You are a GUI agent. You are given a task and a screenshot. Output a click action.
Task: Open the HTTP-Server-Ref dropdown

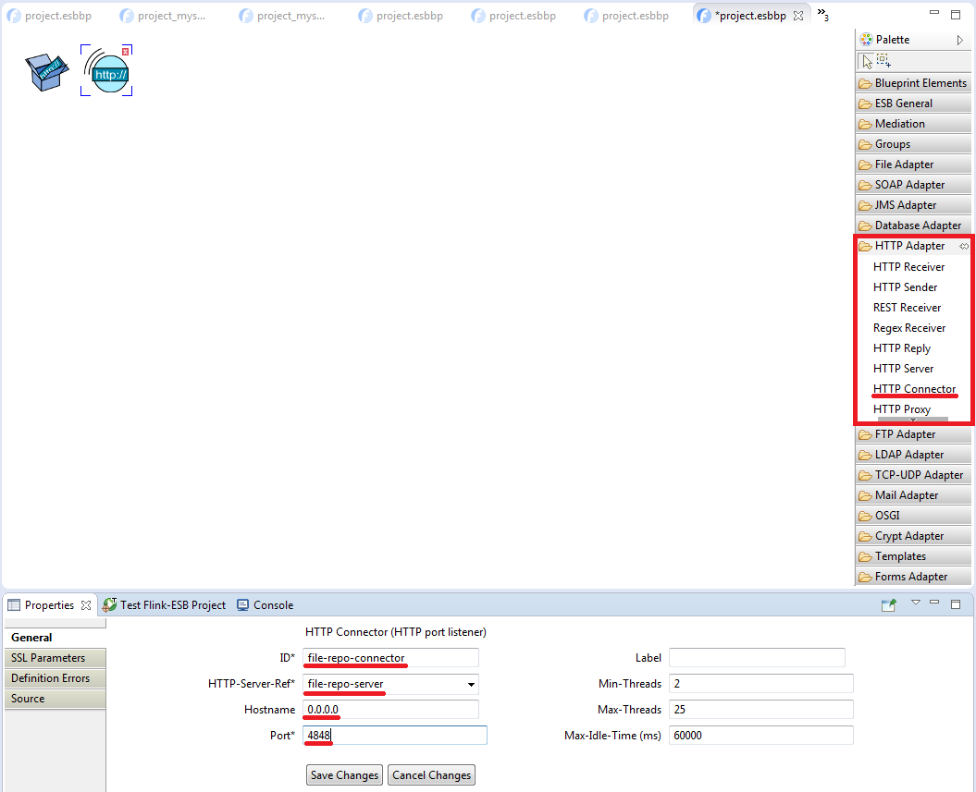(x=472, y=685)
